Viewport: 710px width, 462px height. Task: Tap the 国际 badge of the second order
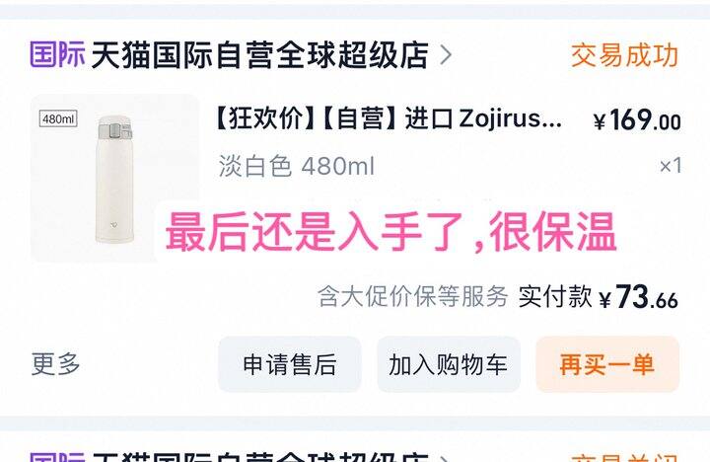pos(57,456)
